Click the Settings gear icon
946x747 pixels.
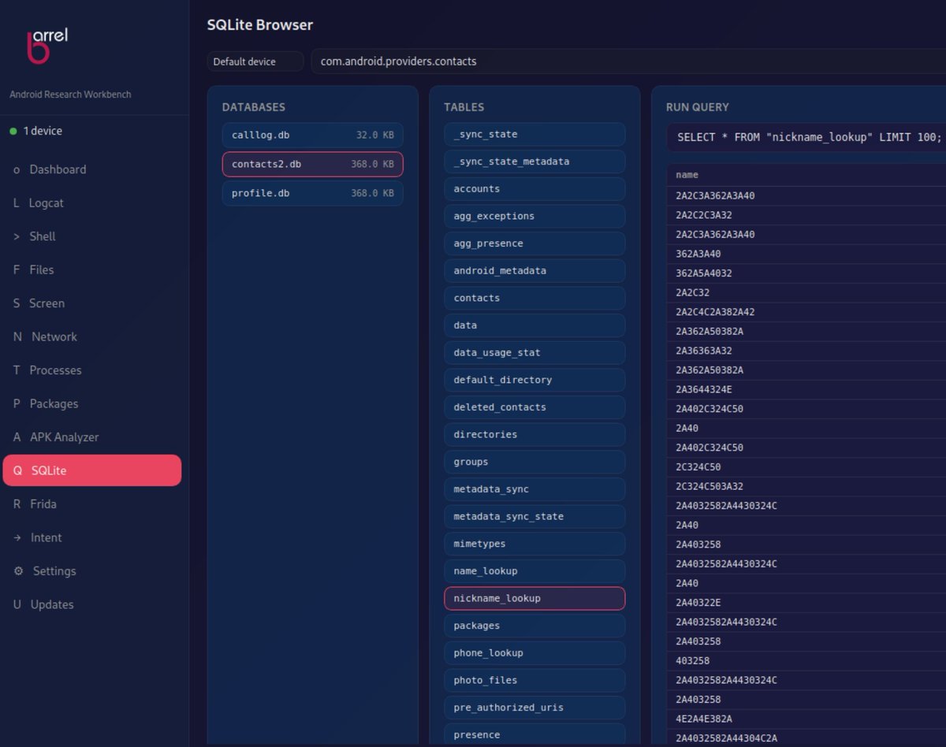point(18,571)
